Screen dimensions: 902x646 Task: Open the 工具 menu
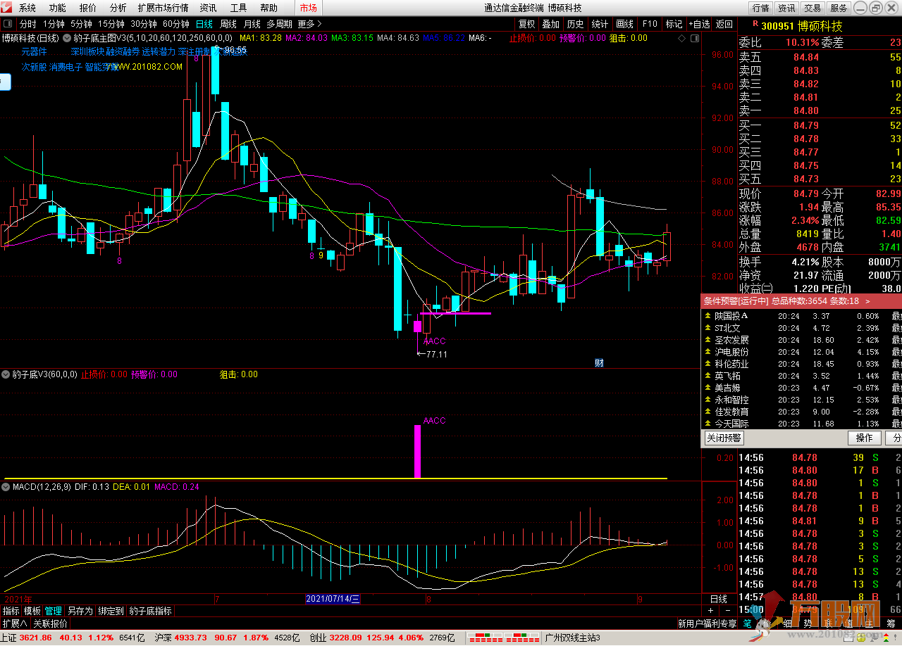(239, 8)
